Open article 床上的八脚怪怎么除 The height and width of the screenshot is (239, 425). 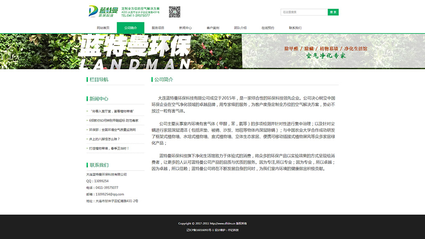click(104, 139)
